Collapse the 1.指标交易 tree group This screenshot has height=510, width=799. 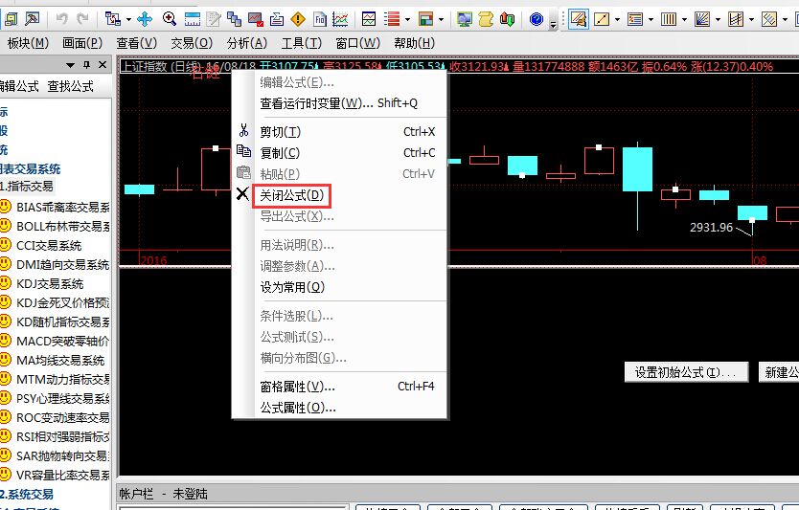(27, 186)
